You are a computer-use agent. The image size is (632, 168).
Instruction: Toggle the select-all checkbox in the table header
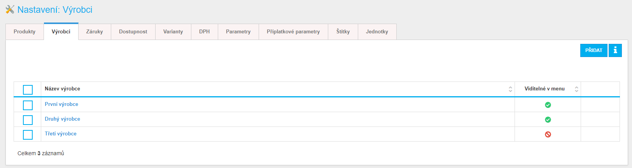pyautogui.click(x=28, y=90)
